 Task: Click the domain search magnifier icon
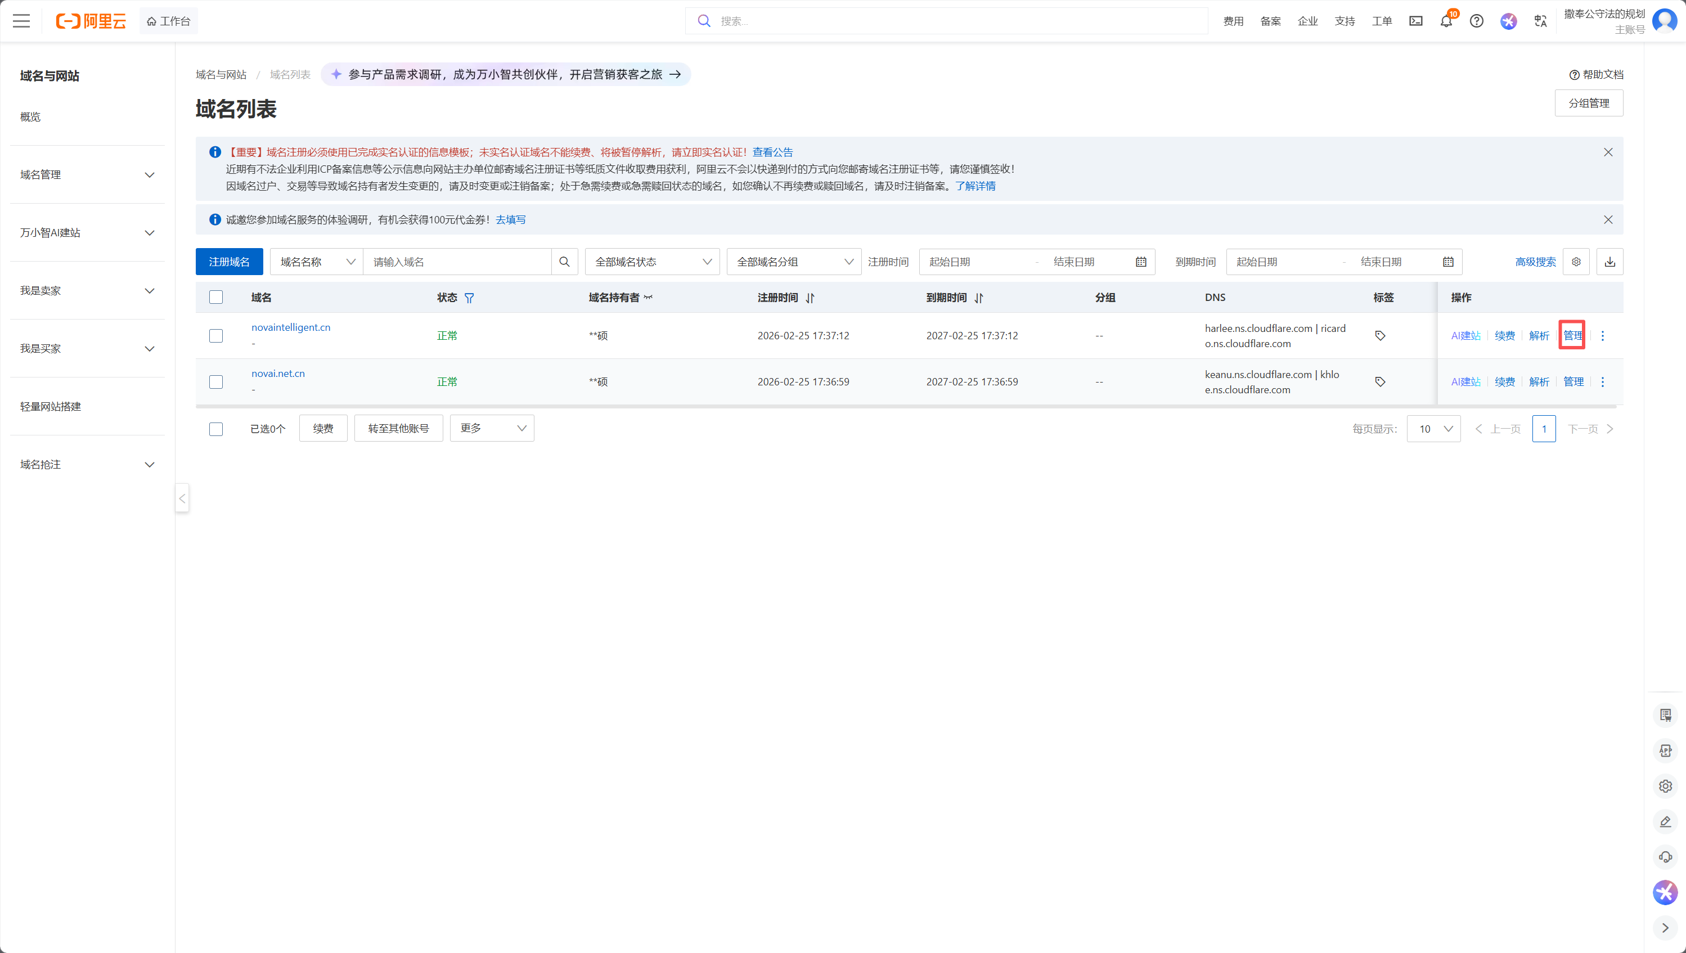tap(564, 262)
